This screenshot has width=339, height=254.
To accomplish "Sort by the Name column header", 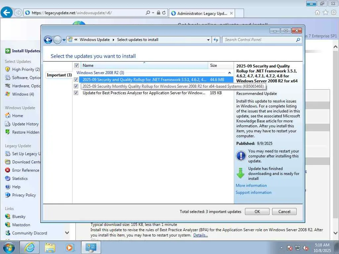I will (x=144, y=65).
